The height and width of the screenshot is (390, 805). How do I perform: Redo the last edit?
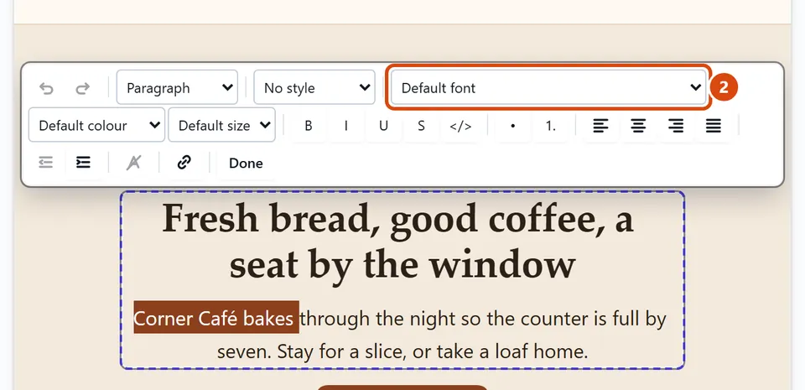83,88
